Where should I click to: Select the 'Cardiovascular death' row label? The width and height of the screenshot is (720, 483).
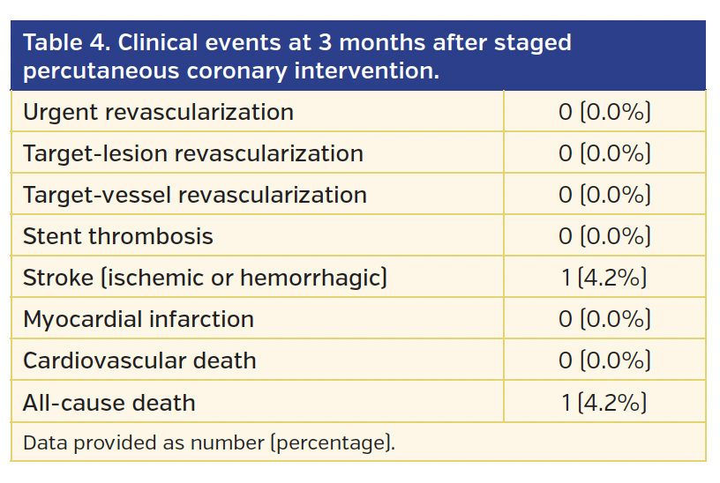(139, 360)
